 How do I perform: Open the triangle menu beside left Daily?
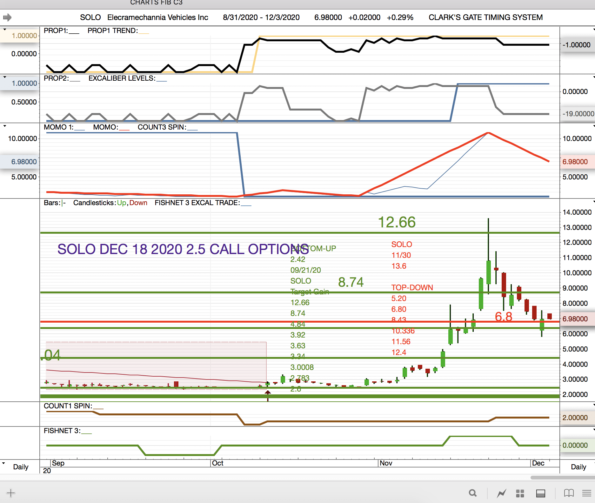tap(3, 463)
